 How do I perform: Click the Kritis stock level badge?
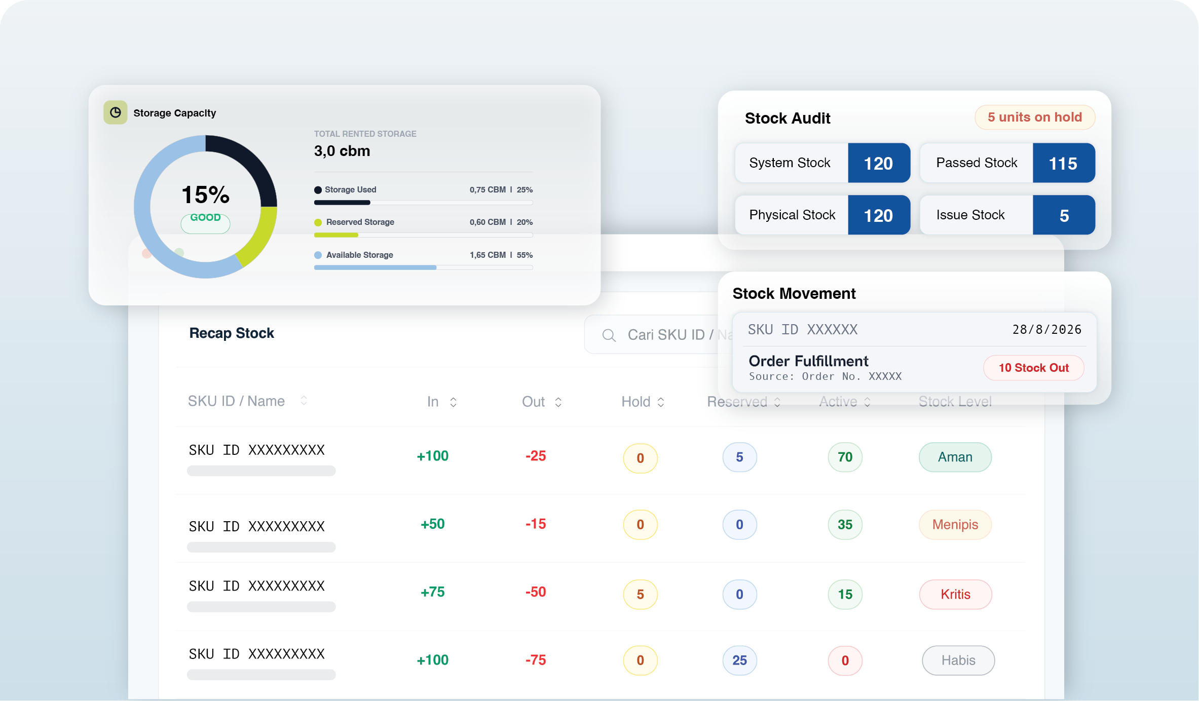[955, 594]
